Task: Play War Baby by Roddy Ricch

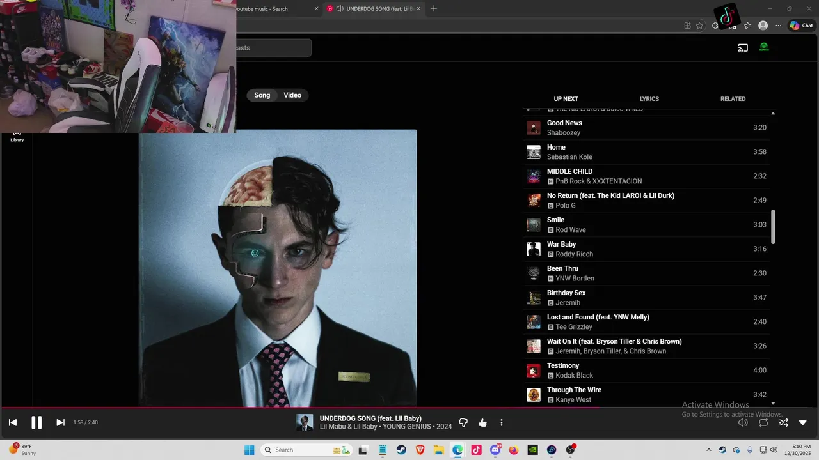Action: click(646, 249)
